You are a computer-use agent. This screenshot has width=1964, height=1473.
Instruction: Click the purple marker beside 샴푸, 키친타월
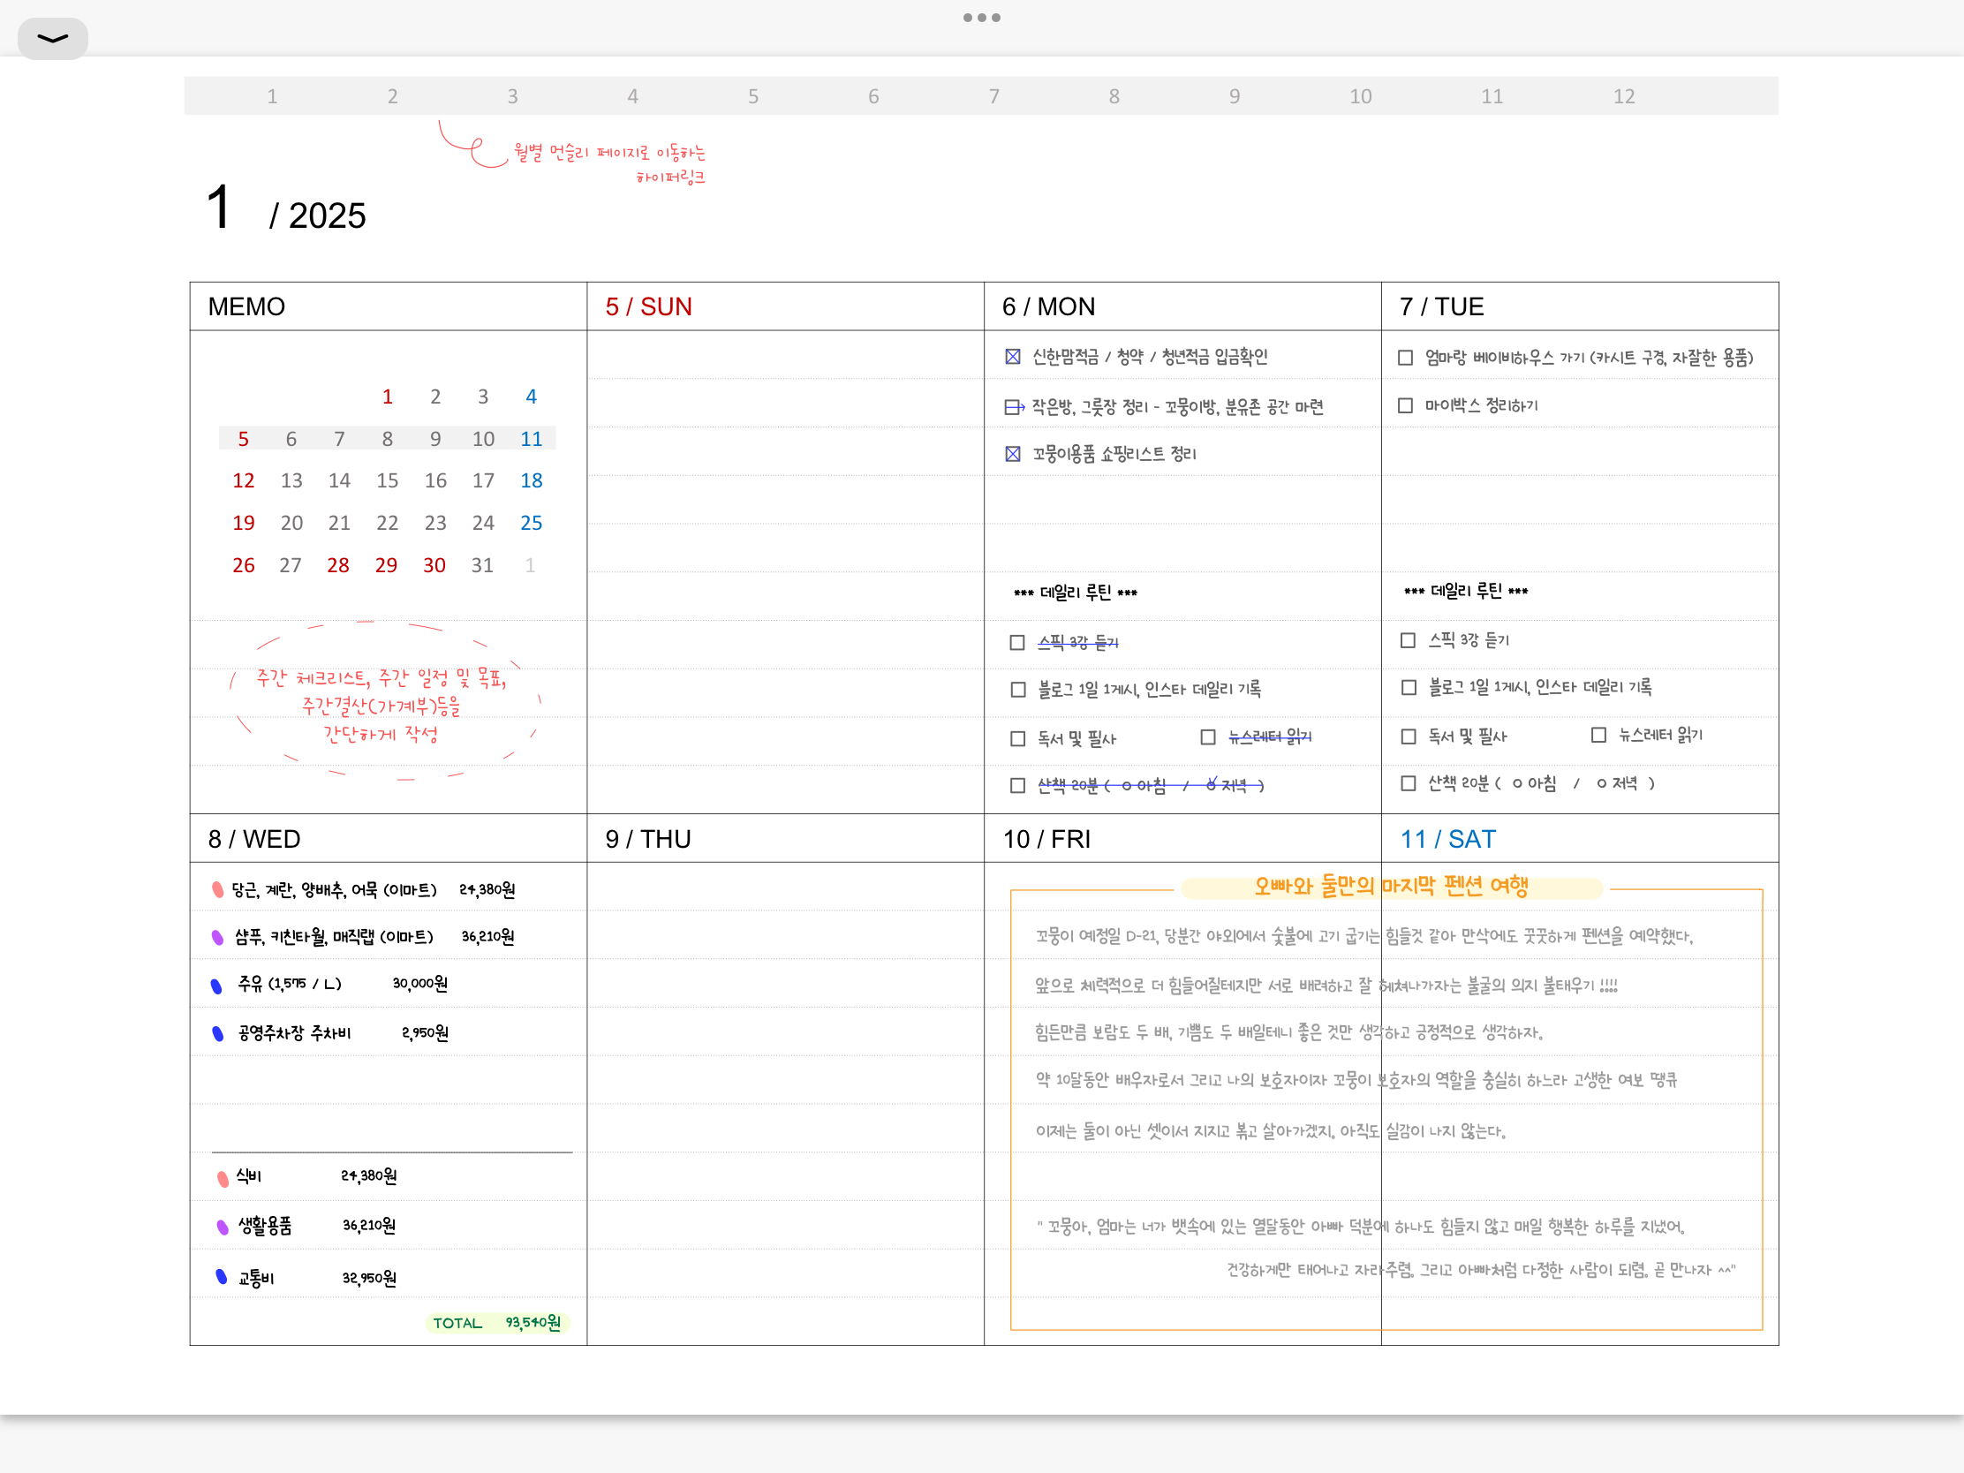pyautogui.click(x=216, y=937)
